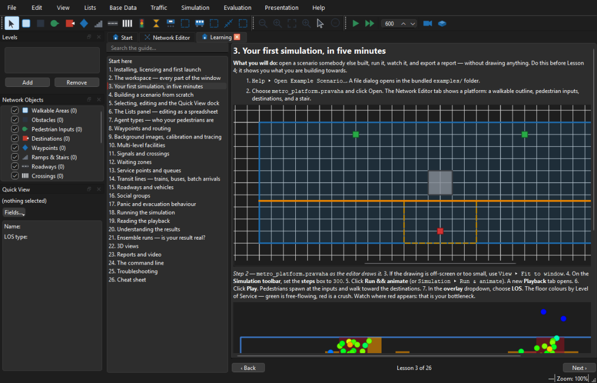Click the Add button in Levels
The height and width of the screenshot is (383, 597).
coord(28,83)
